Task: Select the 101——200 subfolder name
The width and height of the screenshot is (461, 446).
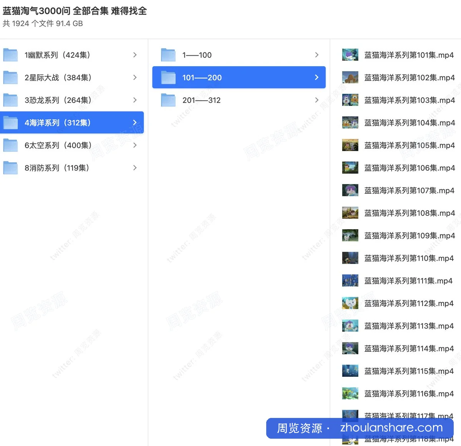Action: point(202,78)
